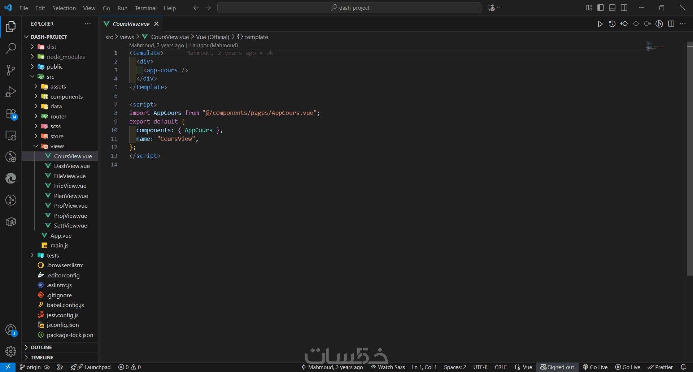Open the Search view in activity bar
This screenshot has width=693, height=372.
tap(11, 48)
